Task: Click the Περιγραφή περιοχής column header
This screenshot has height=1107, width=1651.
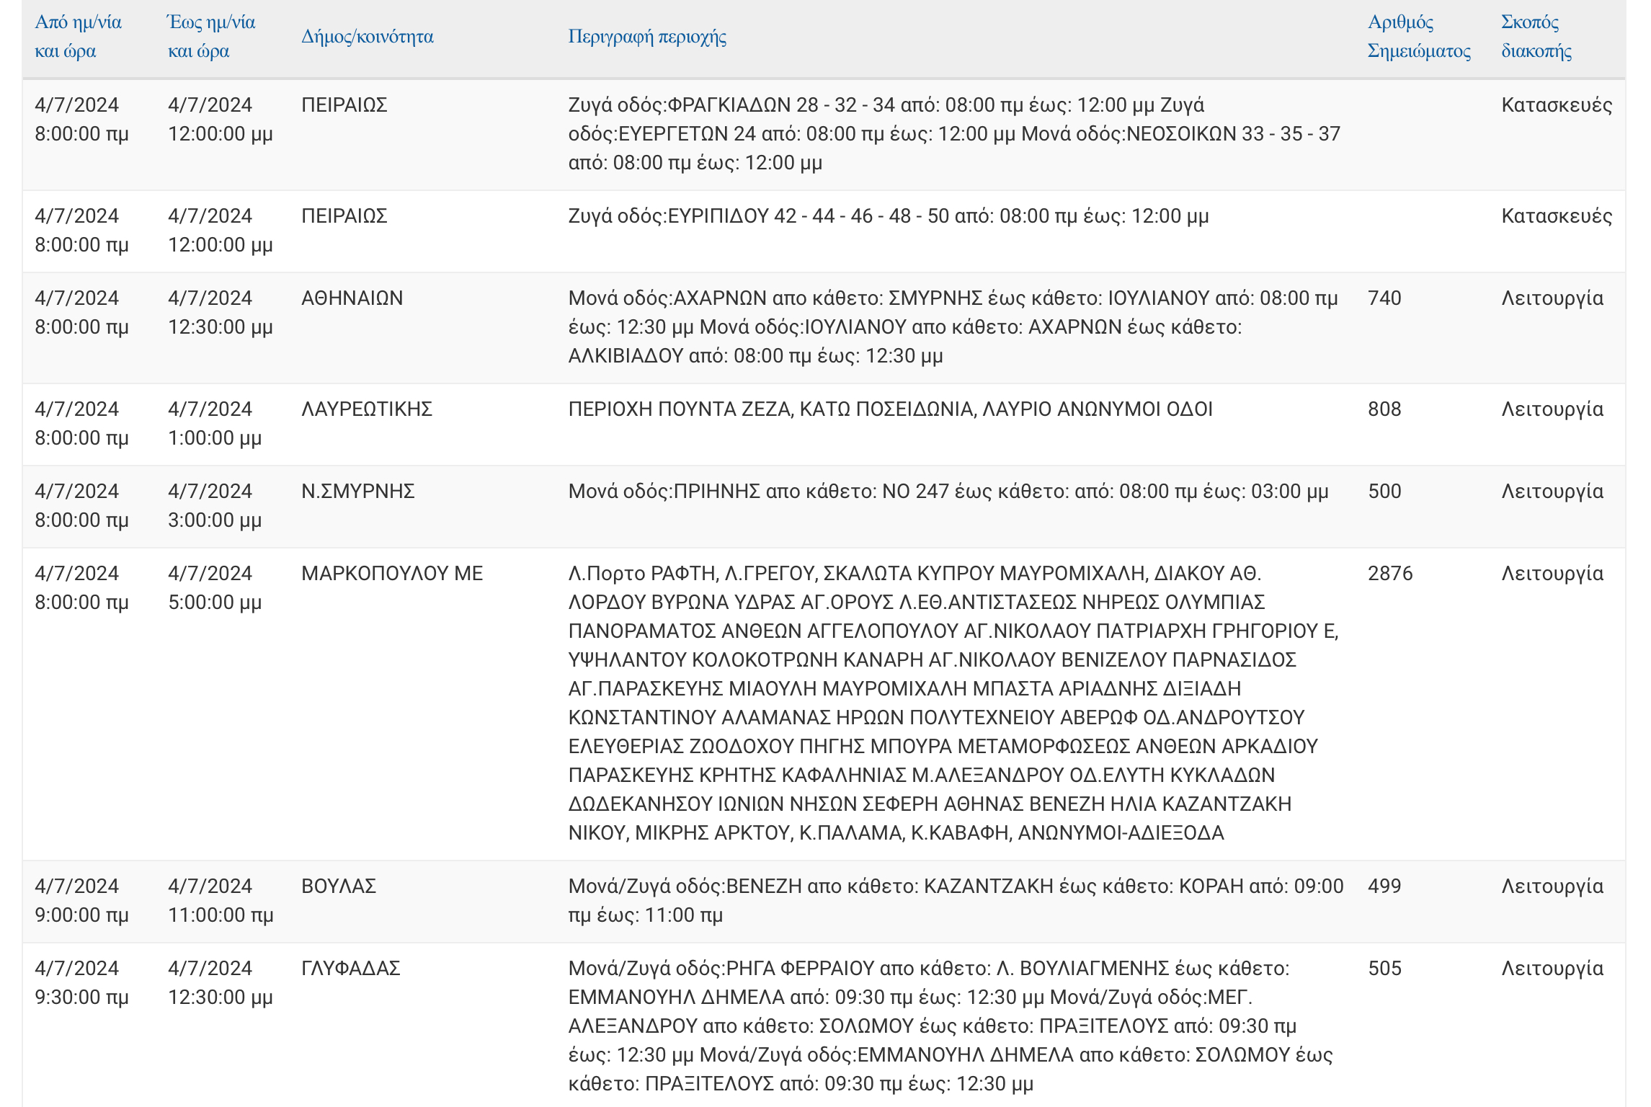Action: (x=647, y=37)
